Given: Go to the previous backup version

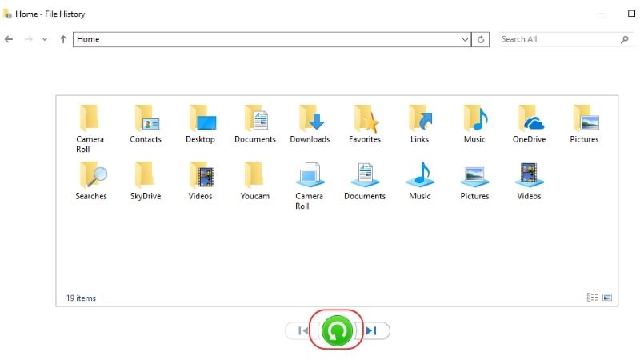Looking at the screenshot, I should click(302, 330).
